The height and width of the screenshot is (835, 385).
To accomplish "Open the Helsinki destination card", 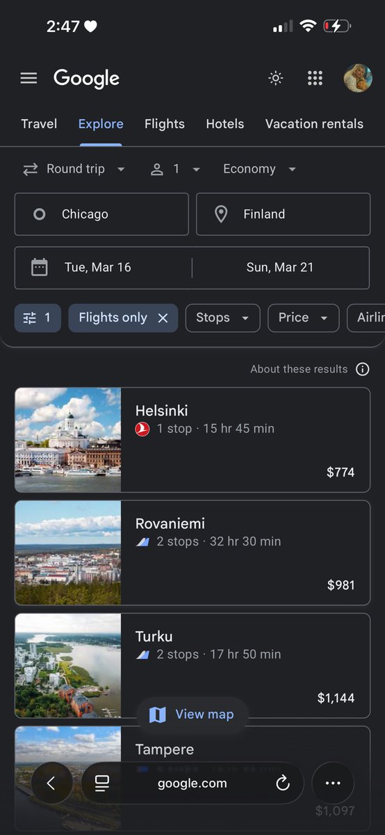I will [x=192, y=440].
